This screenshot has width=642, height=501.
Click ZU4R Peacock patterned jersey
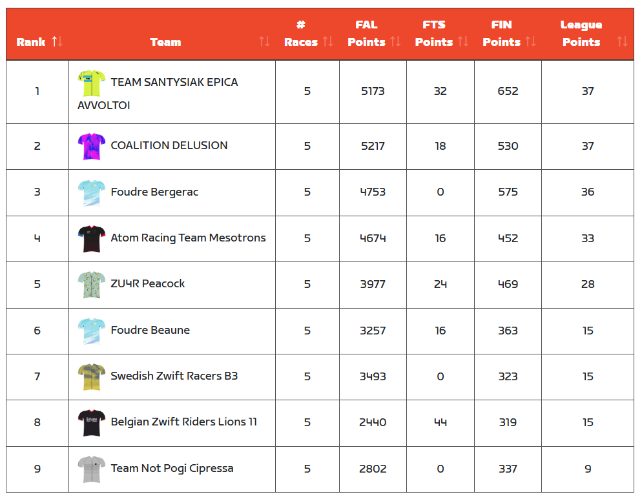click(91, 285)
